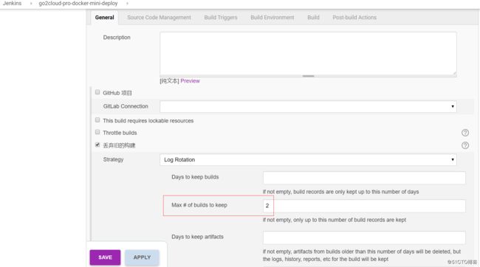This screenshot has height=267, width=480.
Task: Open Post-build Actions tab
Action: coord(354,18)
